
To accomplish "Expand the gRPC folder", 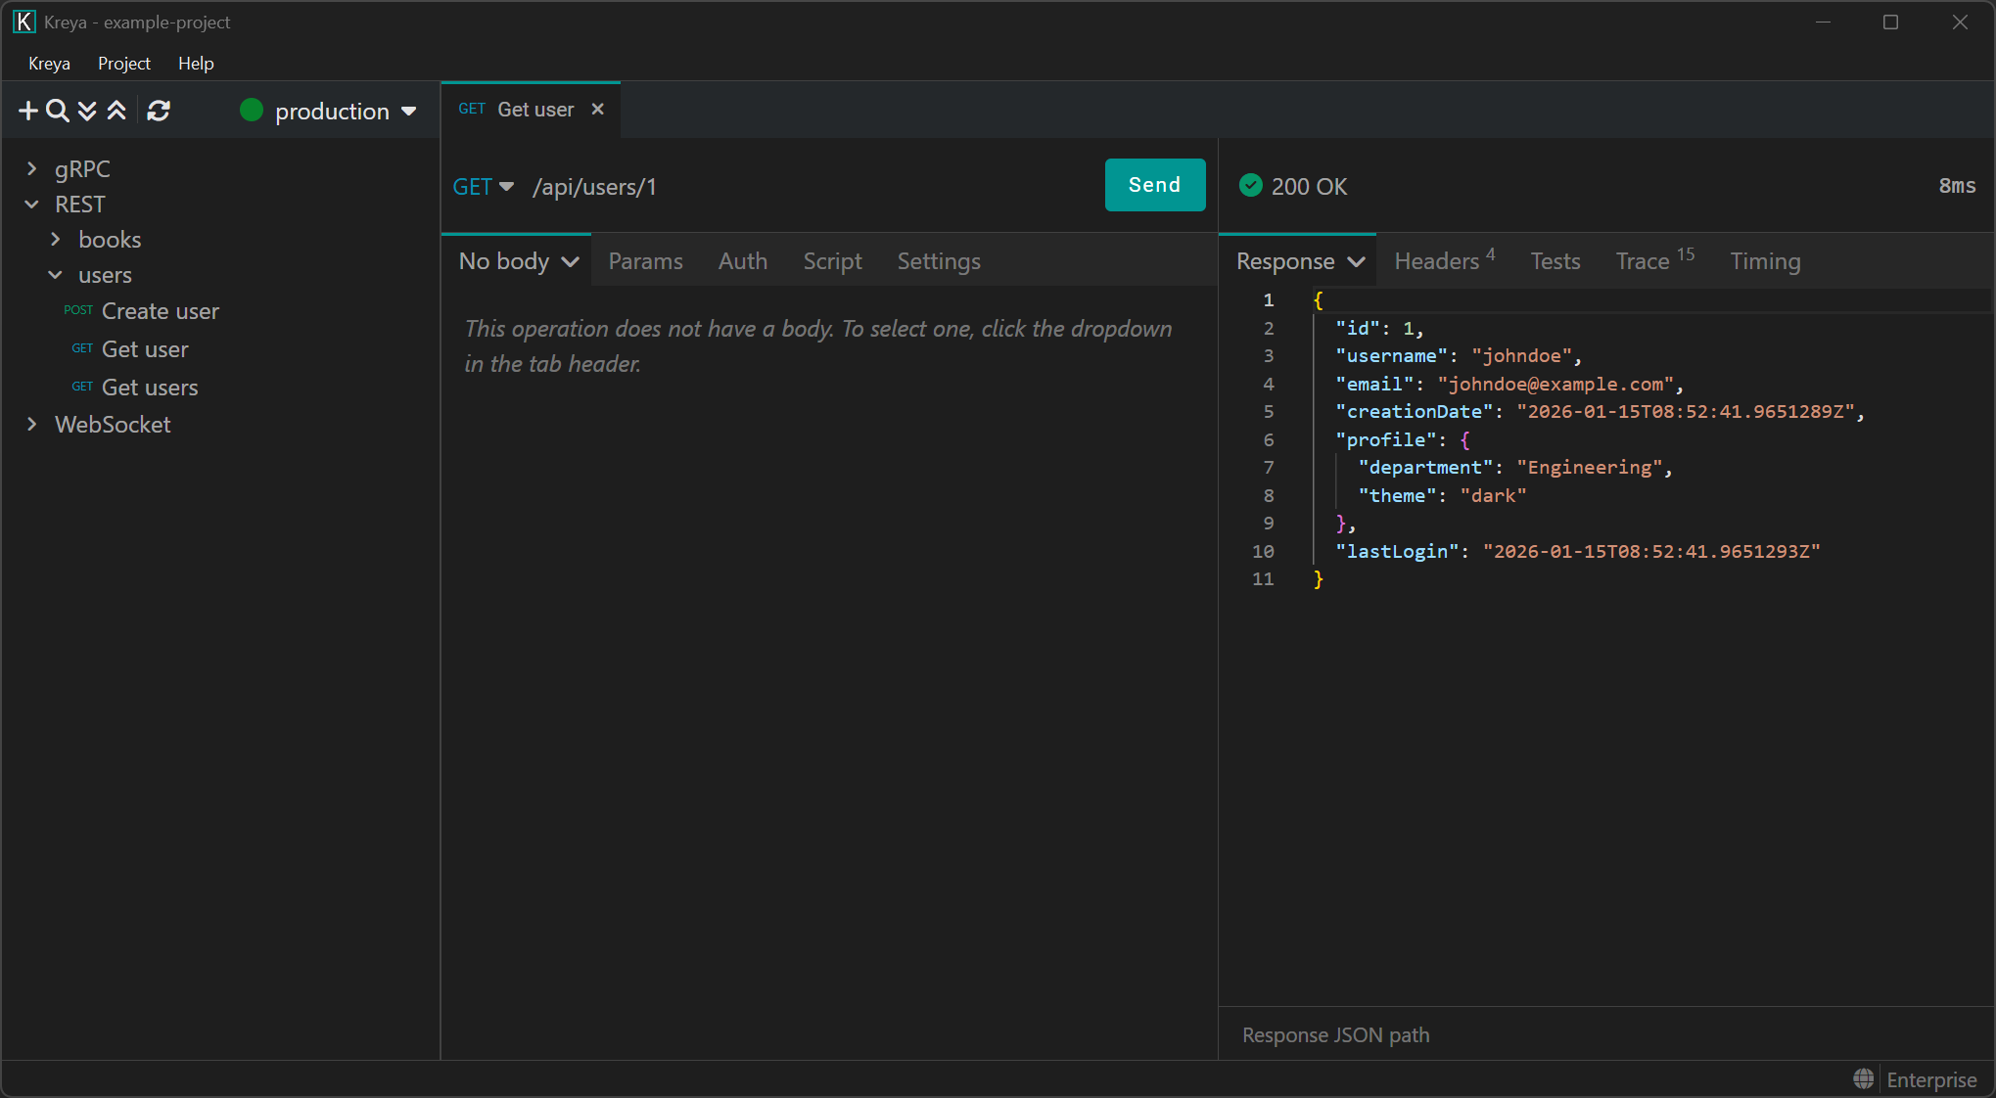I will click(x=32, y=169).
